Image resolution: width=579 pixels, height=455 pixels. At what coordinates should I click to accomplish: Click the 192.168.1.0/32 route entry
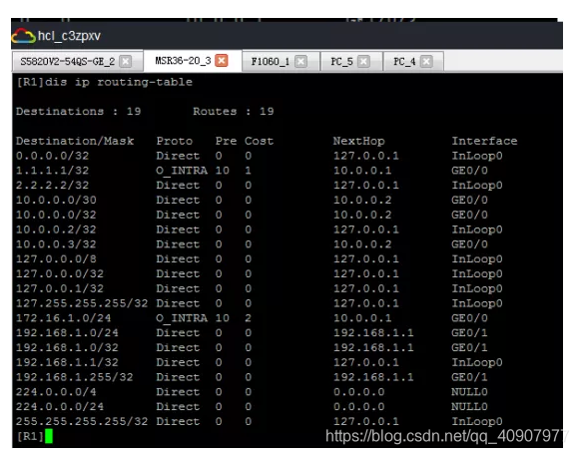(252, 347)
